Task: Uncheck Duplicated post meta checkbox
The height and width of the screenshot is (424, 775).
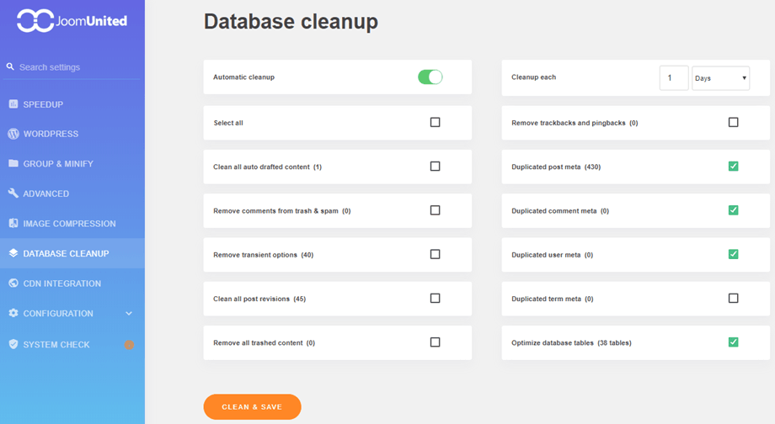Action: [x=733, y=167]
